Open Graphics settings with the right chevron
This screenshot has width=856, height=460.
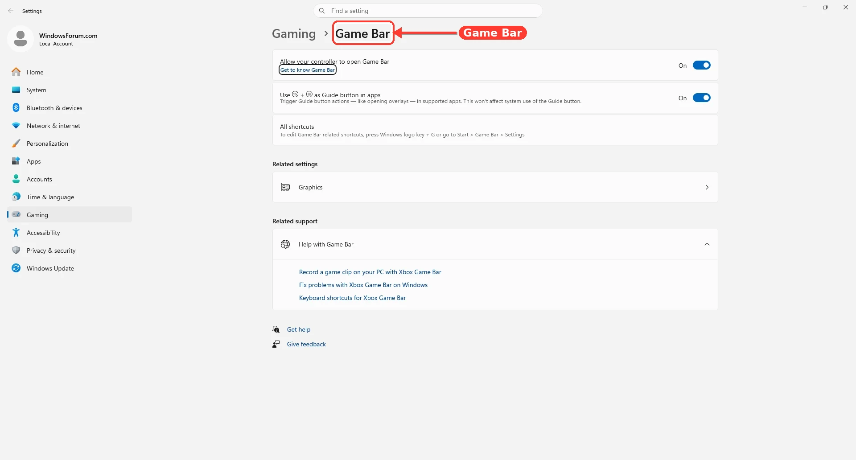tap(707, 187)
